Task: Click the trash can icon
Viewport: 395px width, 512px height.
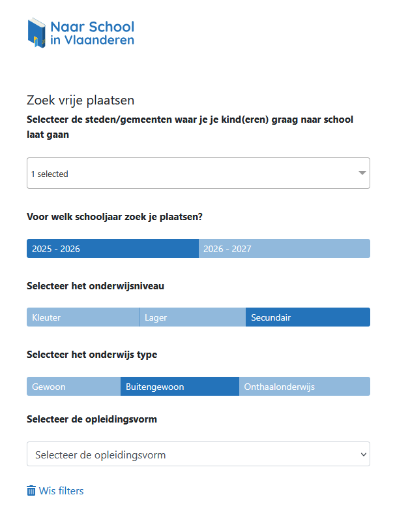Action: [31, 490]
